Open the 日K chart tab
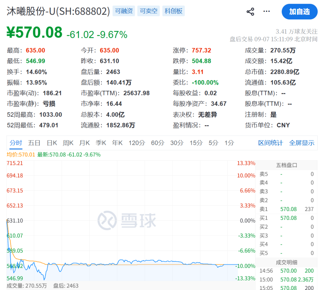Image resolution: width=328 pixels, height=290 pixels. click(x=52, y=143)
